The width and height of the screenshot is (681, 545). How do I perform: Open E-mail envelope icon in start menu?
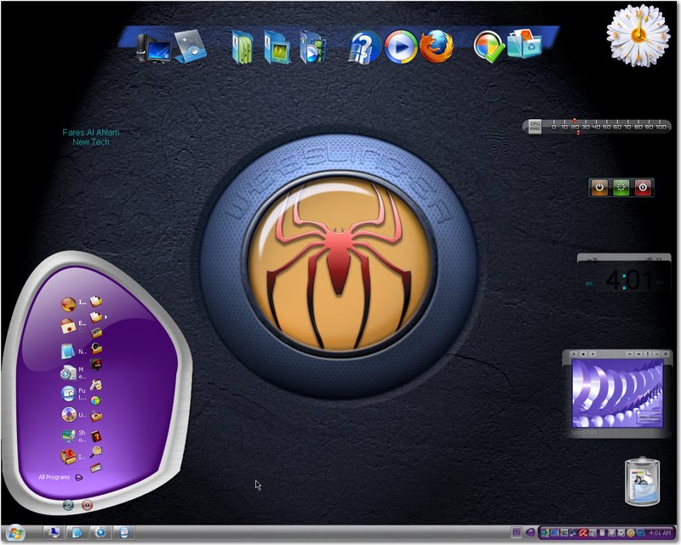click(x=68, y=326)
